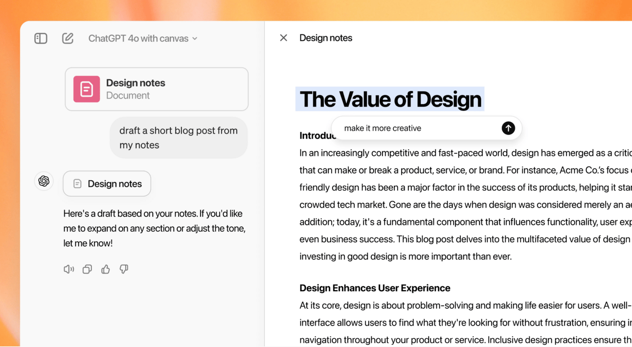Select the highlighted The Value of Design title
The height and width of the screenshot is (347, 632).
(390, 99)
